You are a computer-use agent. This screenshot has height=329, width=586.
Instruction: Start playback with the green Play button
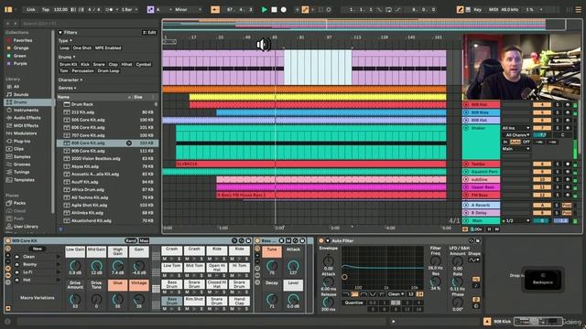(265, 10)
